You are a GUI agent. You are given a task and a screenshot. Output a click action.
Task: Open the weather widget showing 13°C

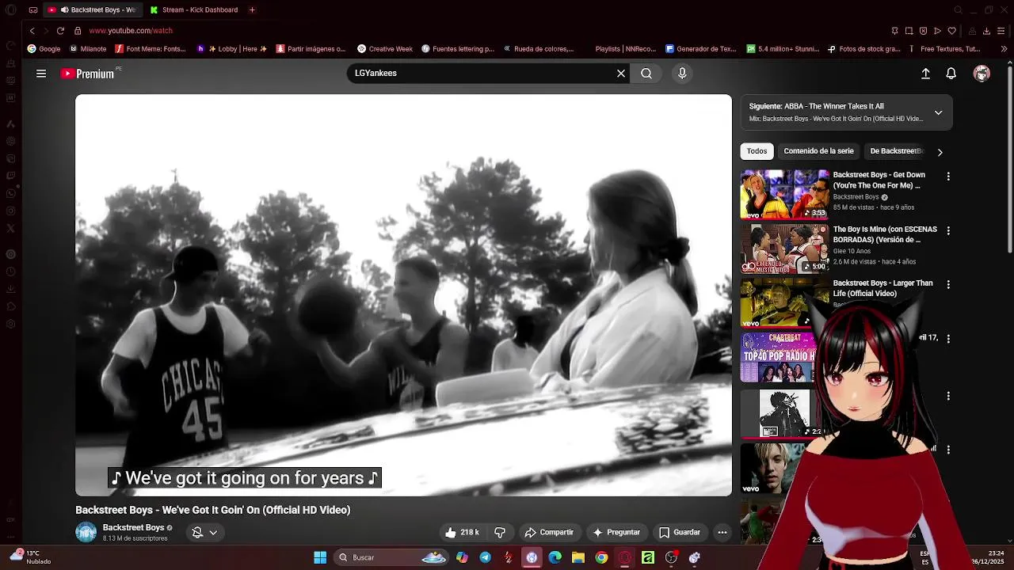pyautogui.click(x=30, y=557)
